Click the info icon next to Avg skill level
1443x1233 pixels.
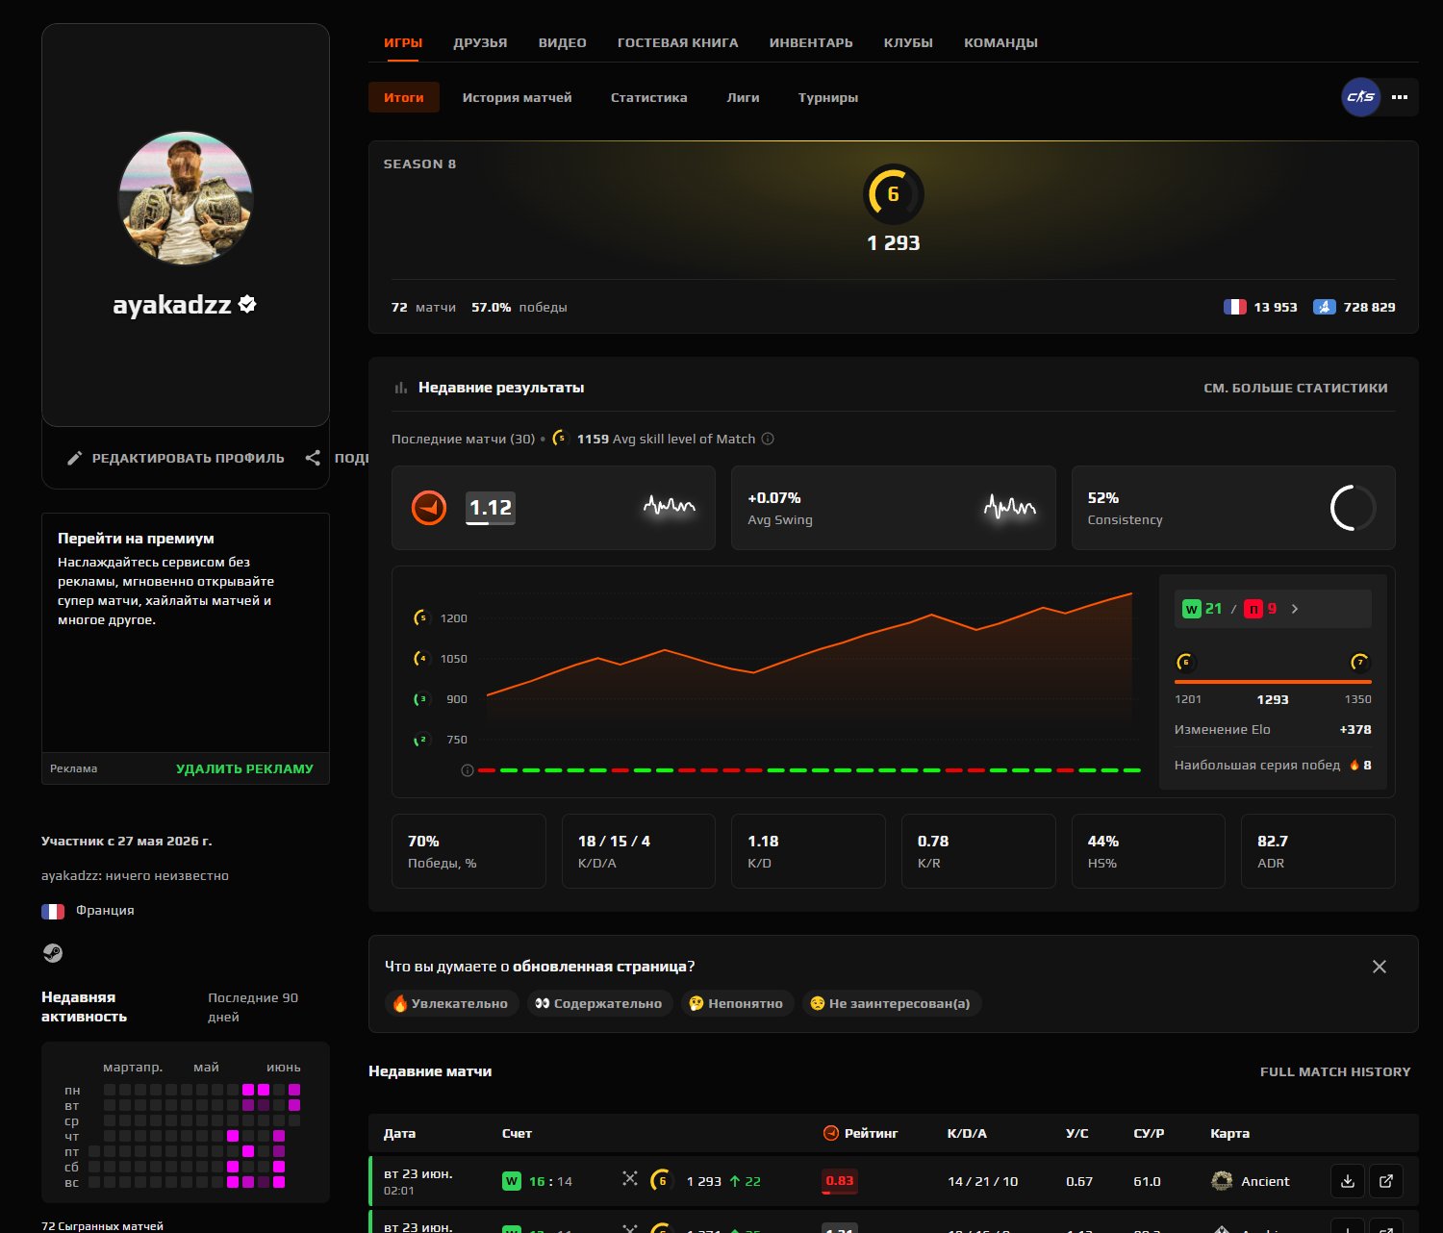(x=768, y=439)
